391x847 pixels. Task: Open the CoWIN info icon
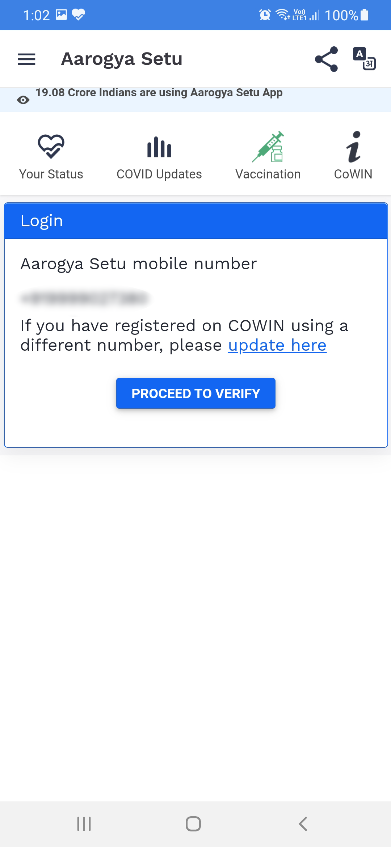[x=353, y=147]
